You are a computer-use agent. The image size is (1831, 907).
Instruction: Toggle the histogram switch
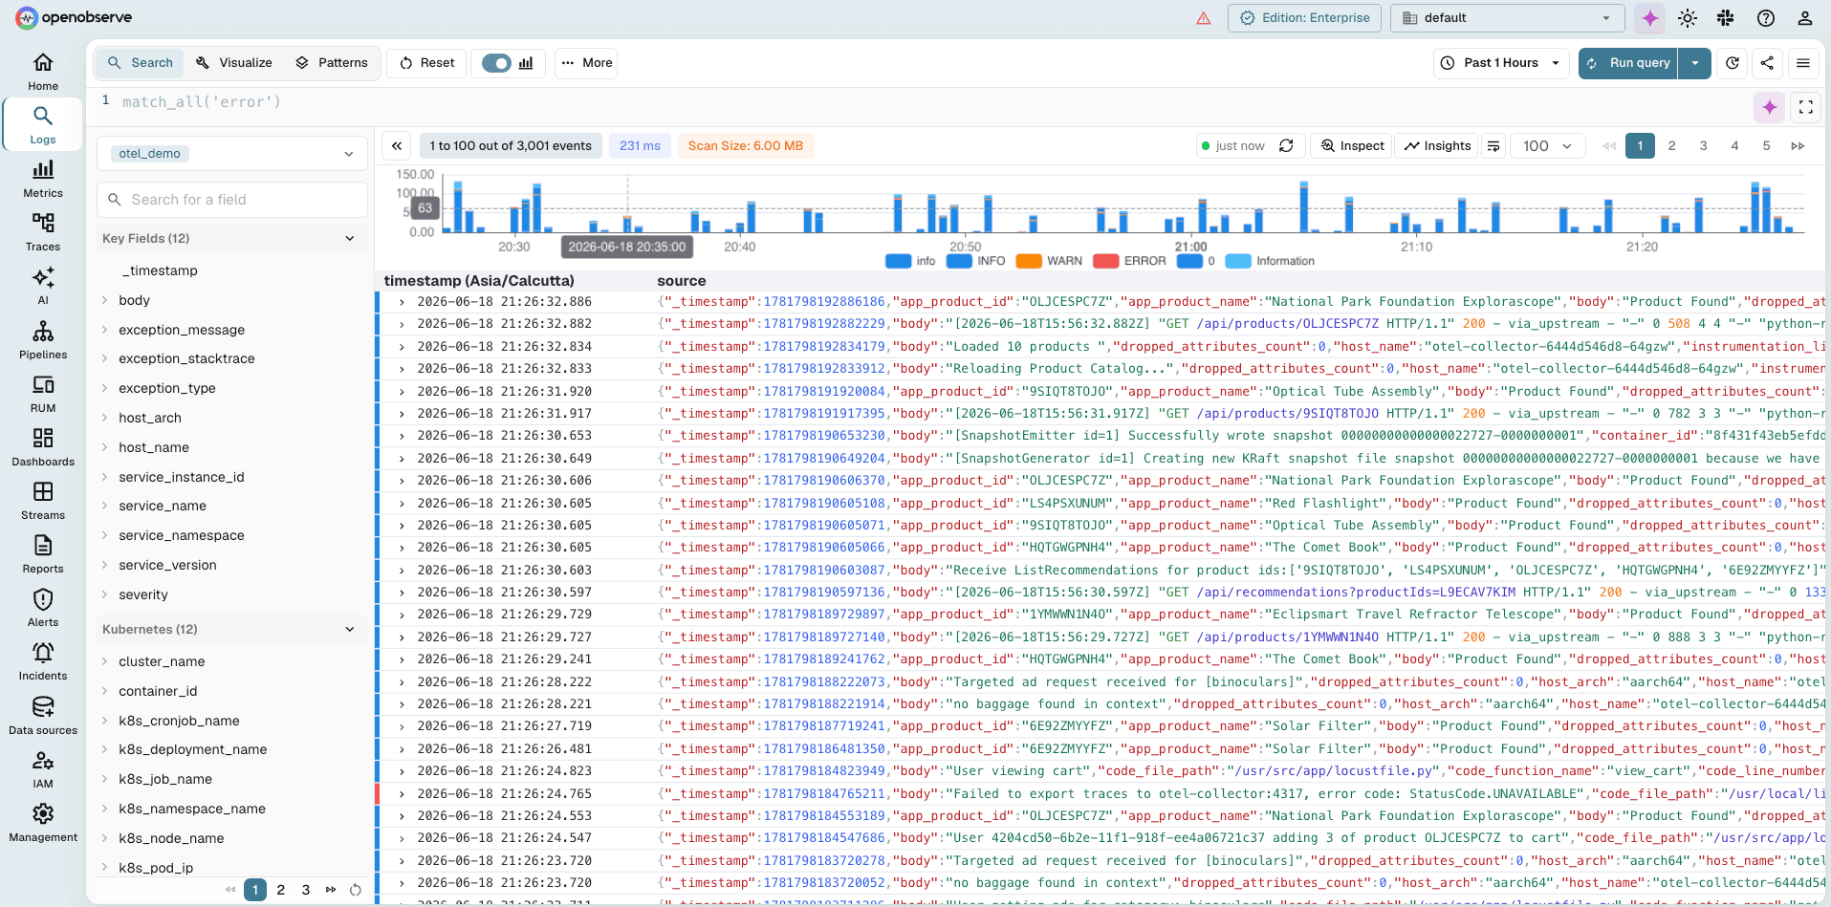coord(496,63)
